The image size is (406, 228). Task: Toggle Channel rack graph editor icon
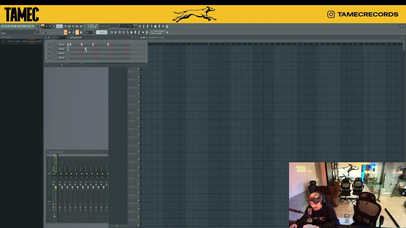pyautogui.click(x=141, y=37)
